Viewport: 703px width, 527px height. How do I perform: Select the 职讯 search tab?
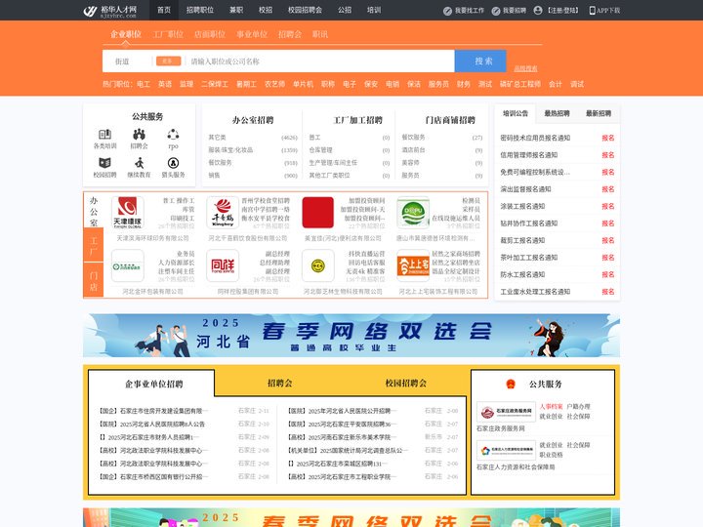coord(320,34)
